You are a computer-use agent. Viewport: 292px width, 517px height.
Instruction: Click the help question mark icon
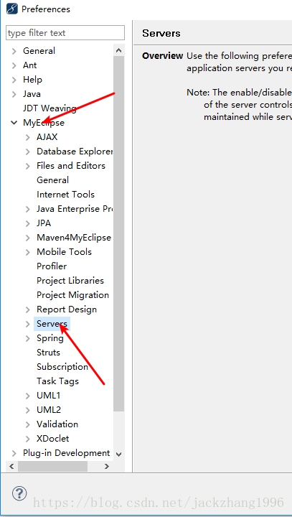point(19,493)
